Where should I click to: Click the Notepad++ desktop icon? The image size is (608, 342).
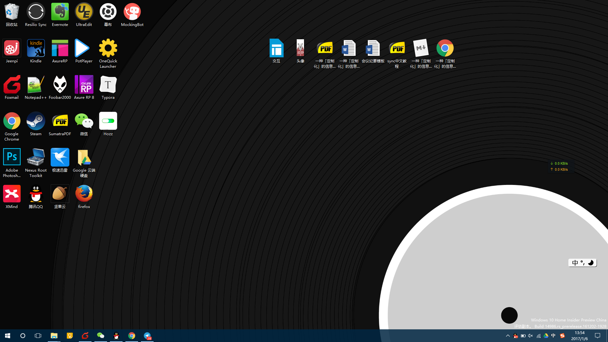pos(36,88)
